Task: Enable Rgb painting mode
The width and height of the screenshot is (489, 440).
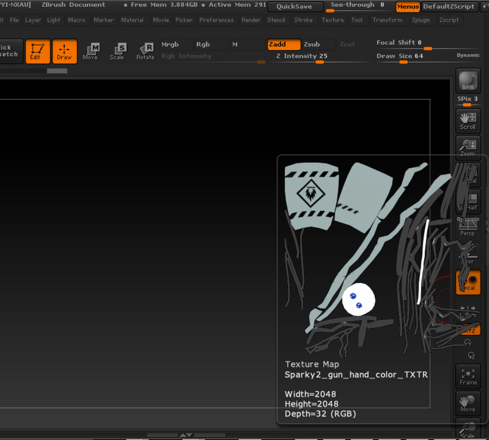Action: [211, 44]
